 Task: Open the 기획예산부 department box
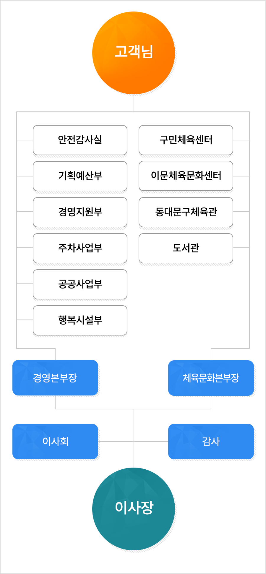80,176
